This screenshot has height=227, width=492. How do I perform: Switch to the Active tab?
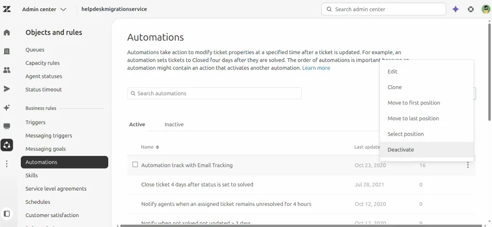(137, 125)
